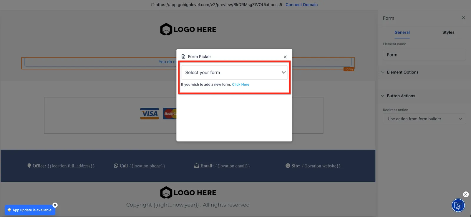Viewport: 471px width, 217px height.
Task: Click the header LOGO HERE image
Action: click(188, 29)
